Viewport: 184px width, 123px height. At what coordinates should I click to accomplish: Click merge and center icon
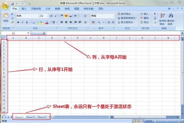click(x=85, y=22)
